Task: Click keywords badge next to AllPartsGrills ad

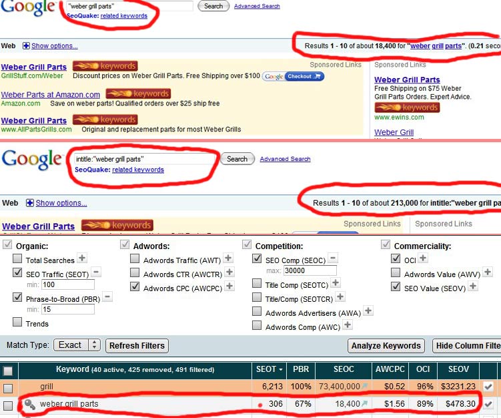Action: [x=105, y=120]
